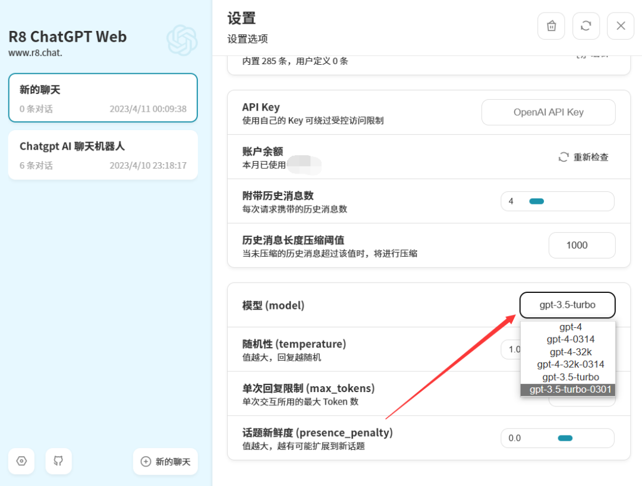Open the GitHub icon in sidebar footer
Screen dimensions: 642x486
[58, 461]
